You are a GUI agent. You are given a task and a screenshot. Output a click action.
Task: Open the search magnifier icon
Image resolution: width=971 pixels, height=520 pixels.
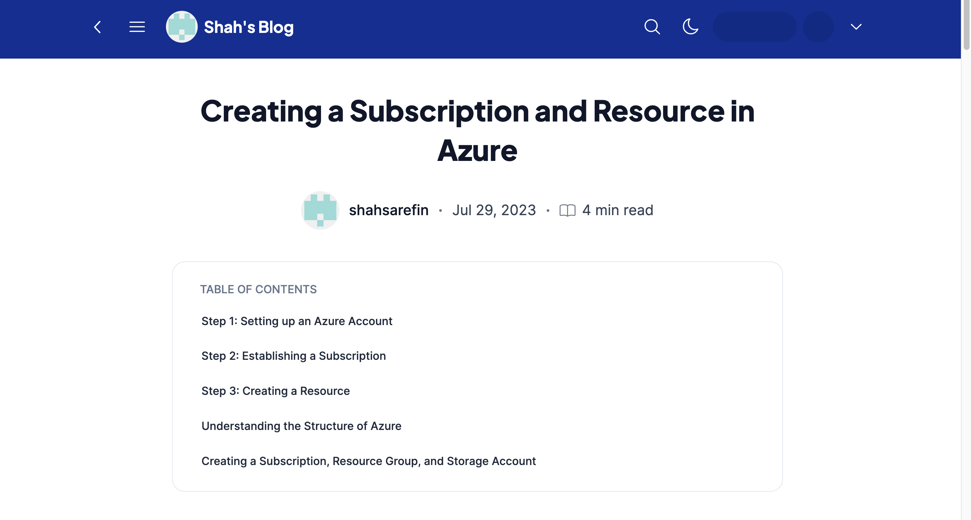pyautogui.click(x=652, y=27)
